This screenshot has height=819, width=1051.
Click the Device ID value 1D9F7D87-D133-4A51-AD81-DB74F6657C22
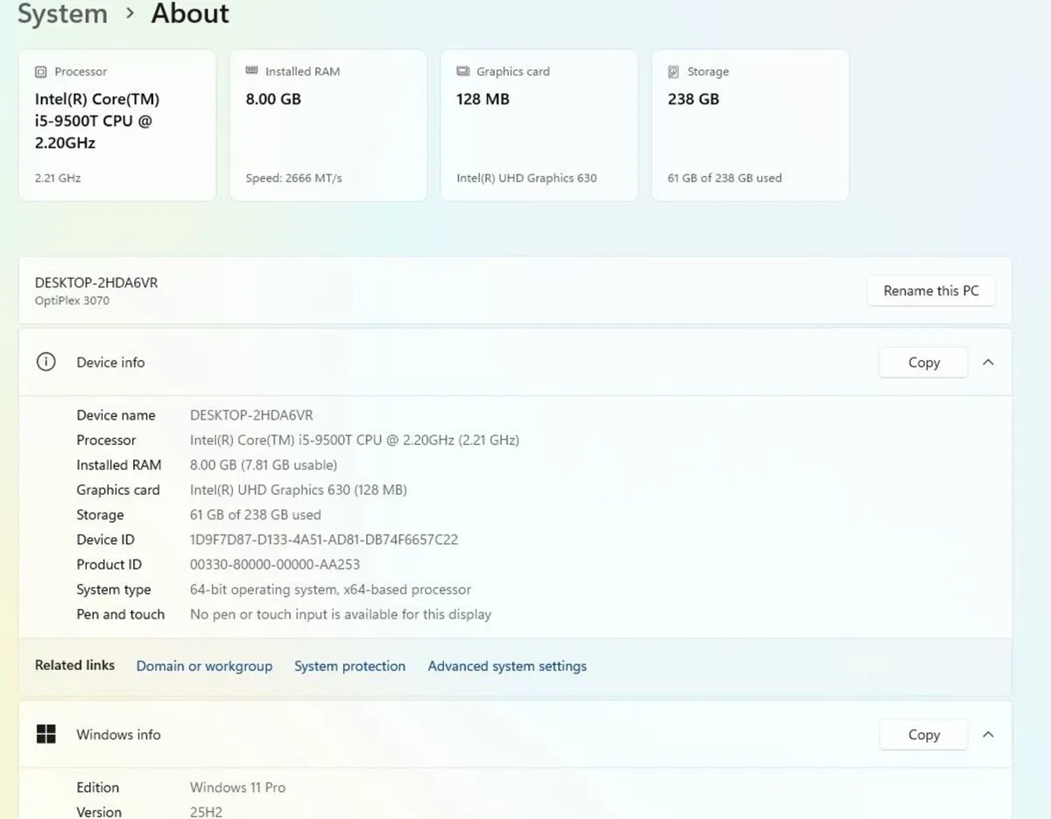[x=324, y=540]
